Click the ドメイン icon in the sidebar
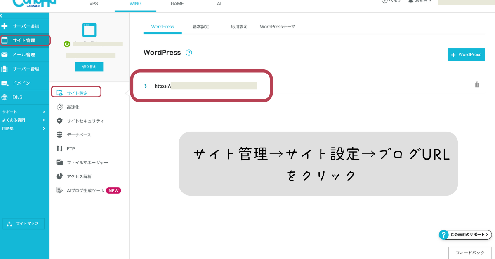Image resolution: width=495 pixels, height=259 pixels. tap(5, 83)
